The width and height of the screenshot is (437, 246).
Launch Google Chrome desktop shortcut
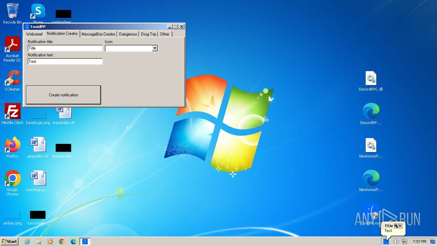pyautogui.click(x=12, y=183)
